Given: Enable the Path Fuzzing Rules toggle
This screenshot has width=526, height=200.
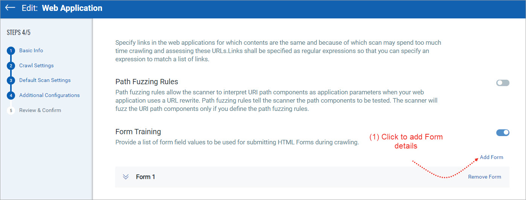Looking at the screenshot, I should (x=502, y=83).
